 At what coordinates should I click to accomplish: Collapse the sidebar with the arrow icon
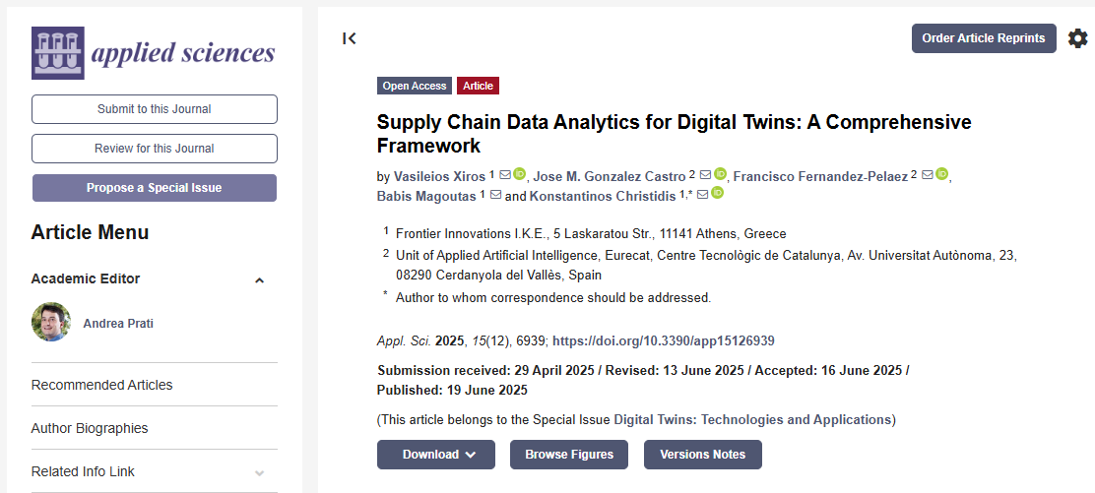click(349, 38)
